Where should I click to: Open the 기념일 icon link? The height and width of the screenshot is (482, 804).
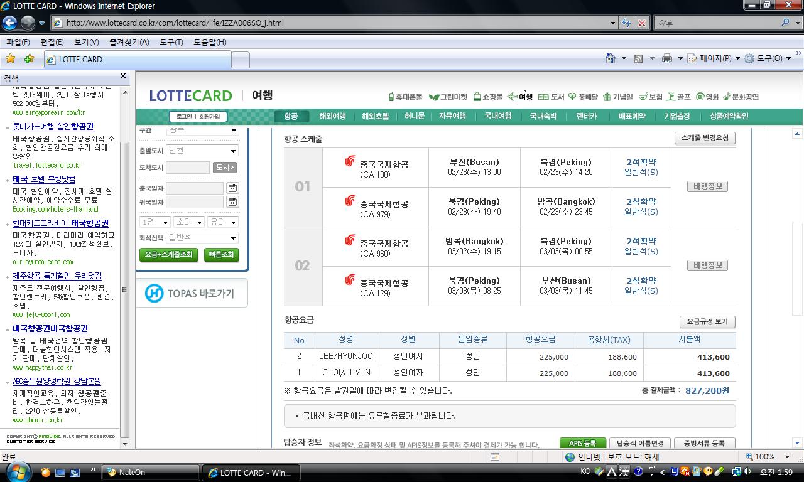617,97
